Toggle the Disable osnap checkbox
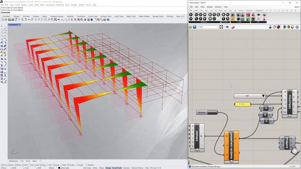Screen dimensions: 301x169 (87, 165)
